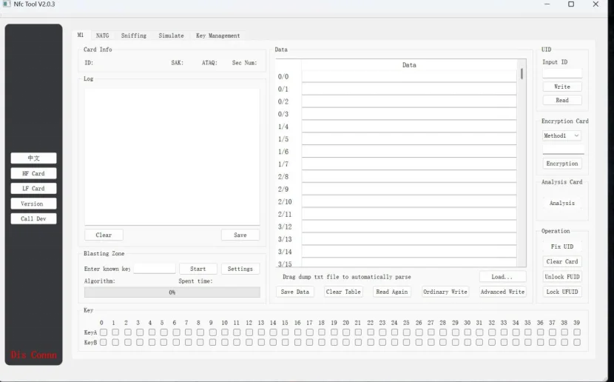Click Fix UID operation

562,247
